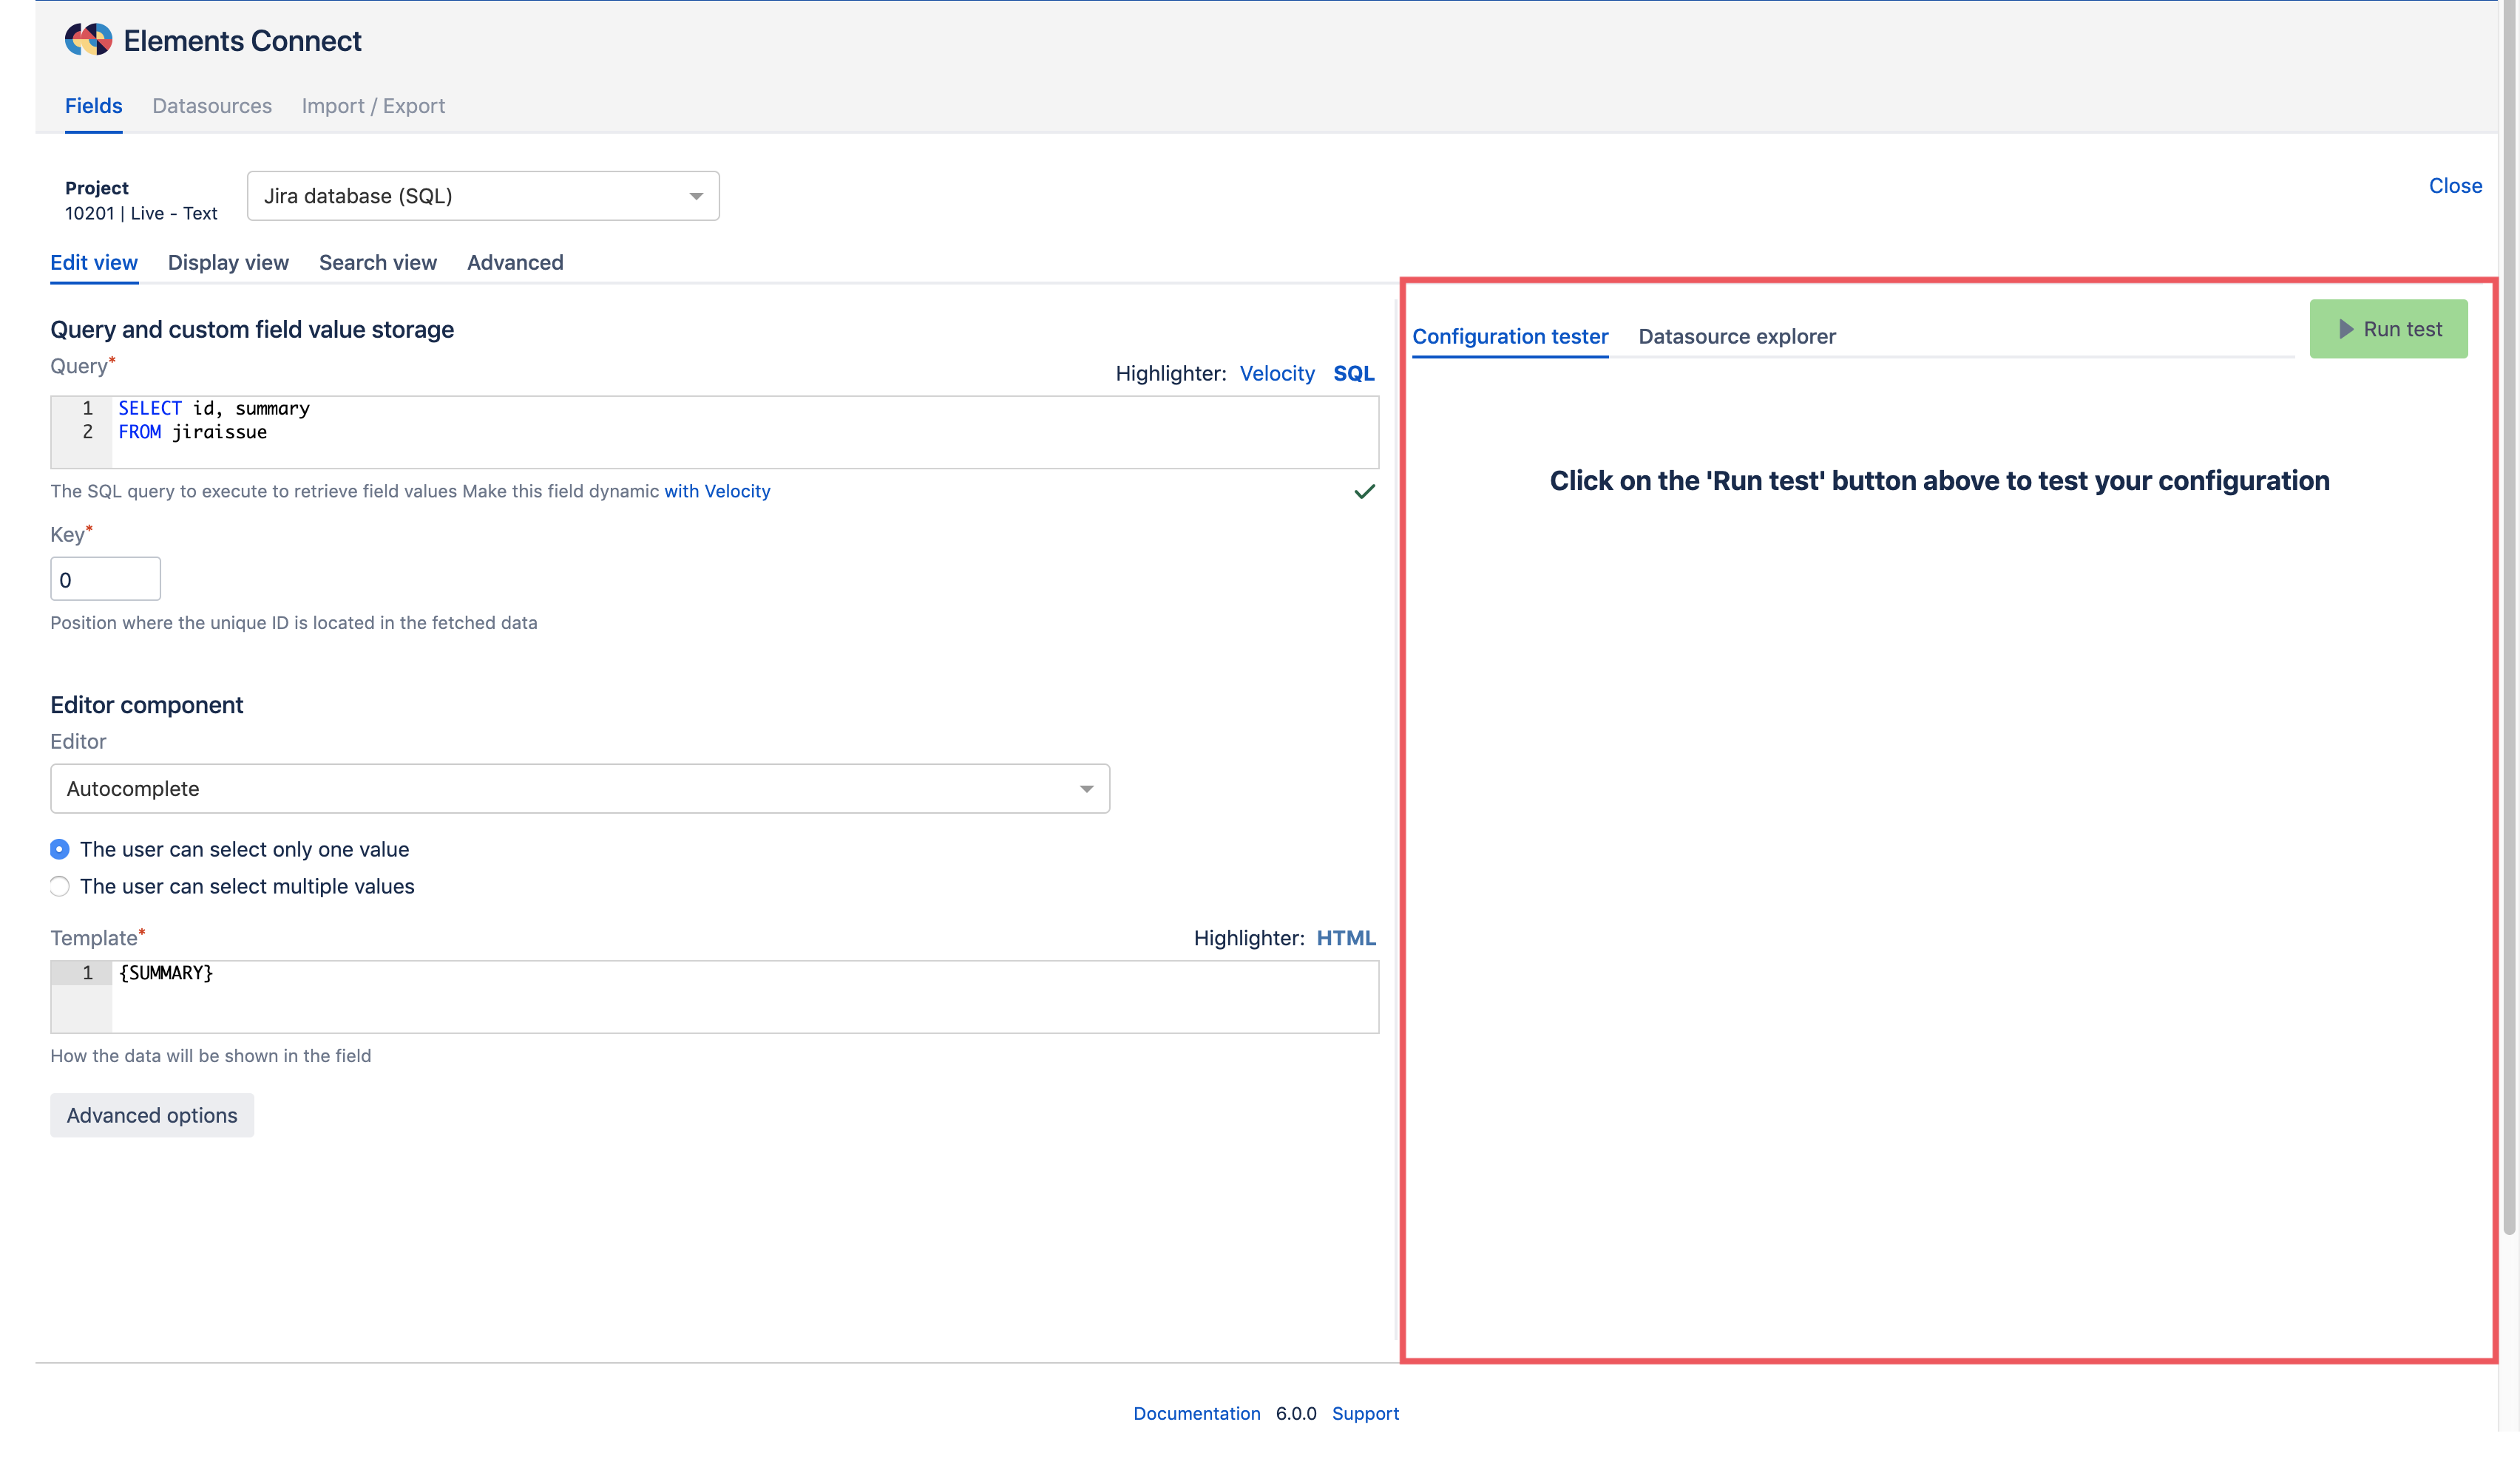Image resolution: width=2520 pixels, height=1473 pixels.
Task: Open the Import / Export section
Action: point(373,106)
